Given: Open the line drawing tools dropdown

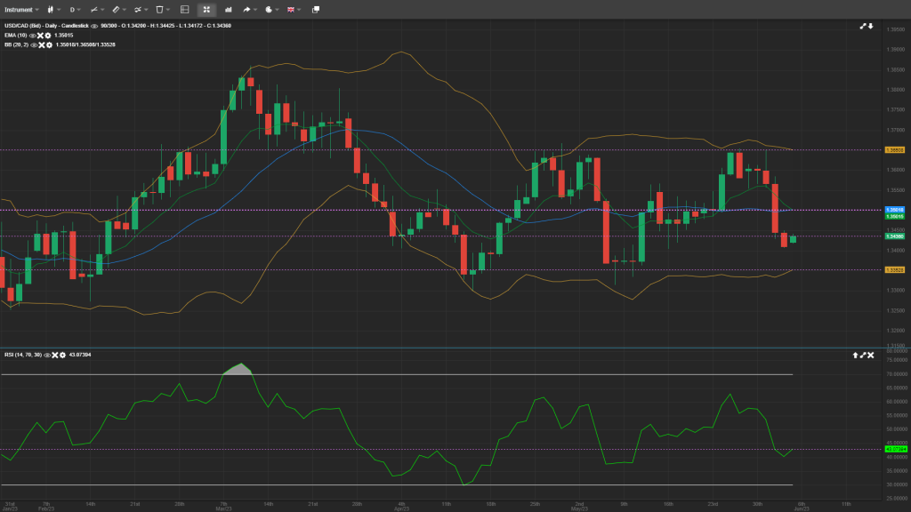Looking at the screenshot, I should pyautogui.click(x=97, y=9).
